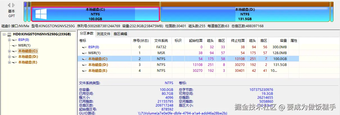The width and height of the screenshot is (340, 115).
Task: Go to next disk with right arrow
Action: pos(14,5)
